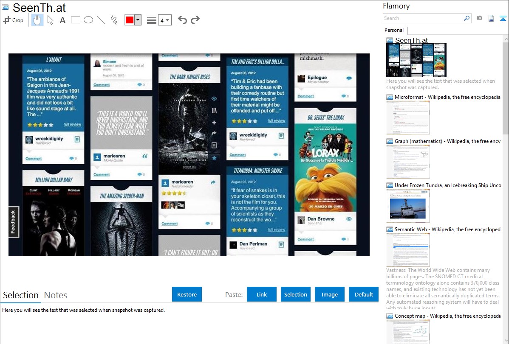Click The Amazing Spider-Man card title
This screenshot has height=344, width=509.
[122, 196]
